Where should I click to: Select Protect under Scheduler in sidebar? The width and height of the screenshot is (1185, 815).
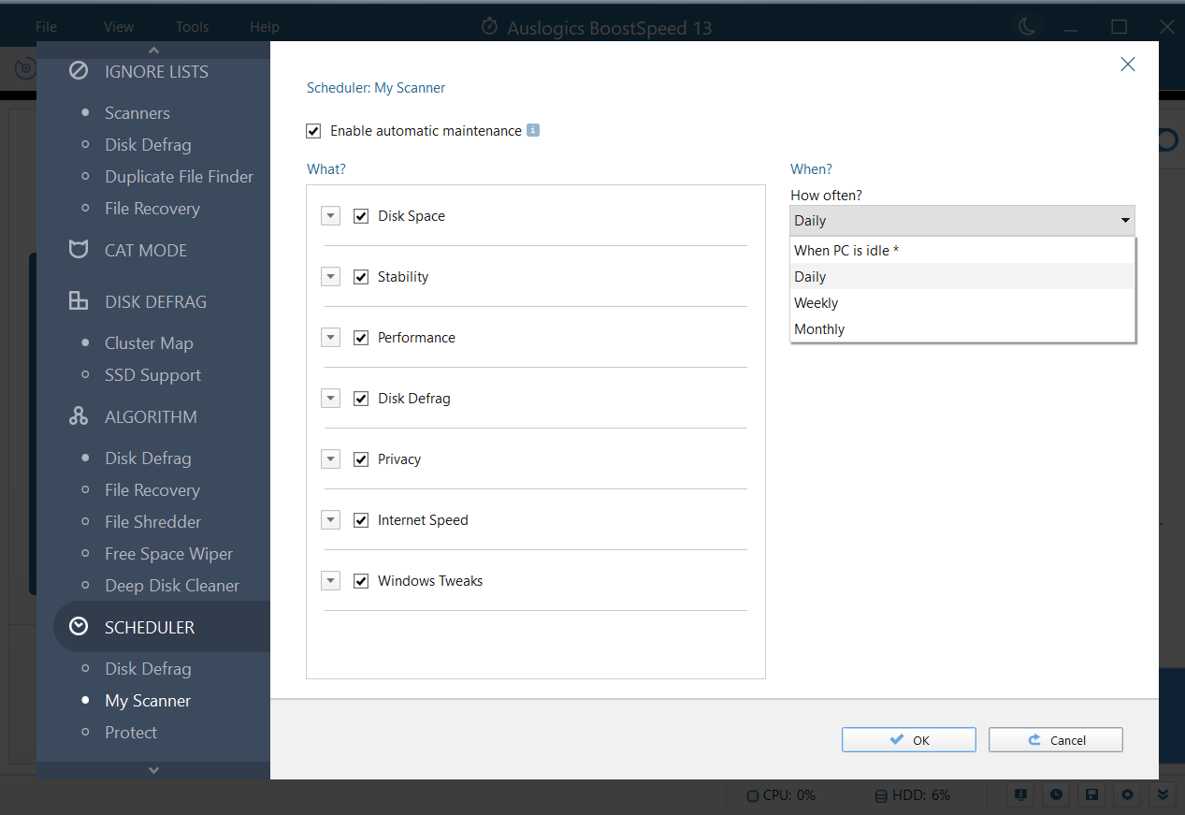point(131,733)
